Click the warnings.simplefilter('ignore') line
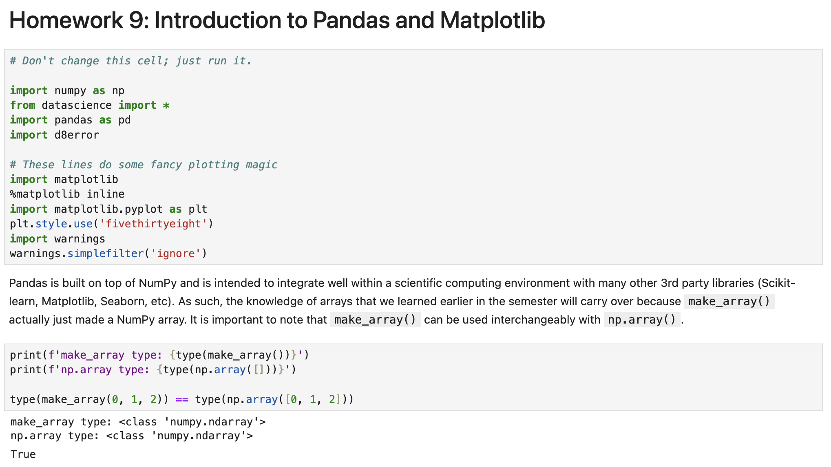The width and height of the screenshot is (831, 467). pos(108,253)
